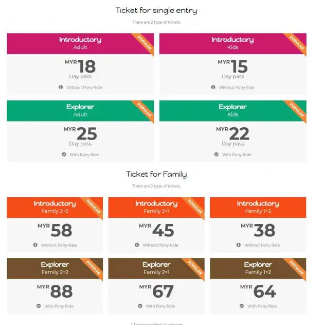323x325 pixels.
Task: Click info icon on Introductory Adult card
Action: 61,87
